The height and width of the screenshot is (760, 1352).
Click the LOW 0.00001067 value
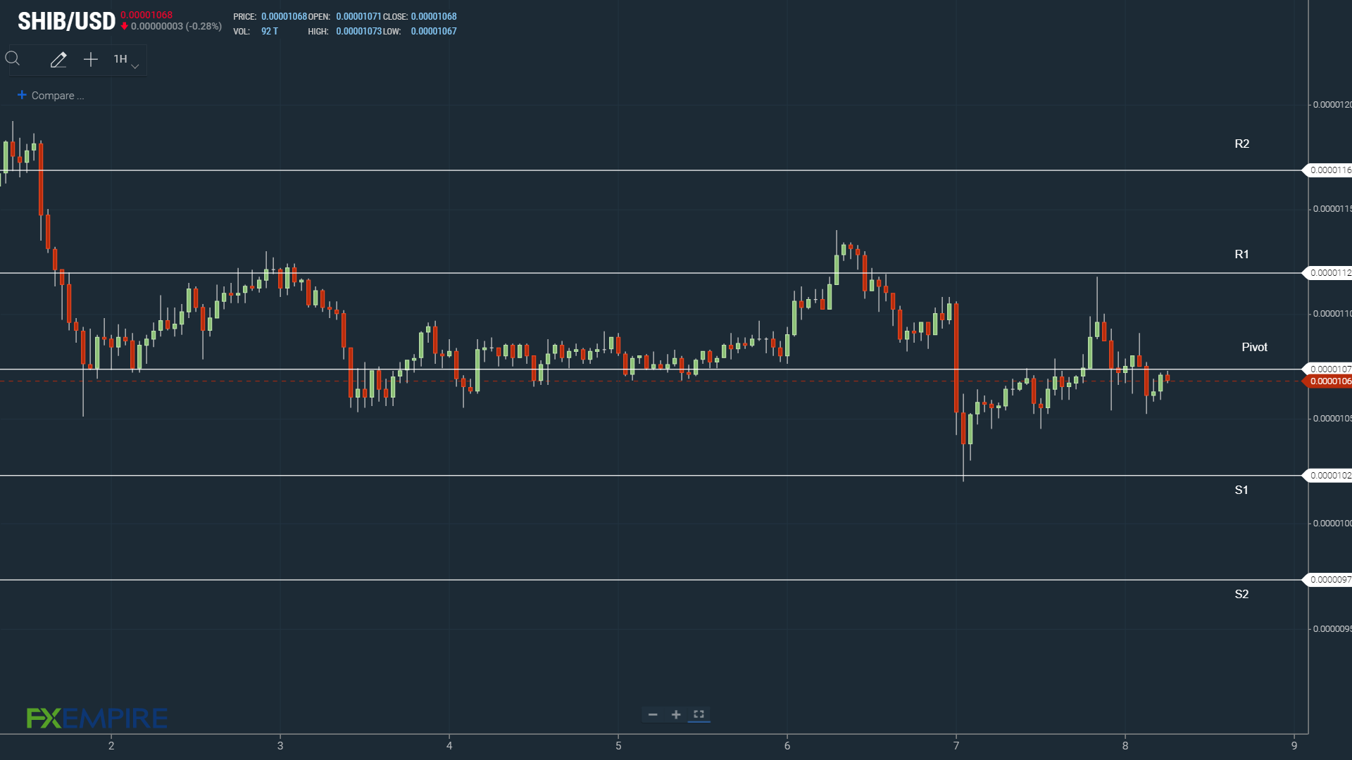pyautogui.click(x=434, y=32)
